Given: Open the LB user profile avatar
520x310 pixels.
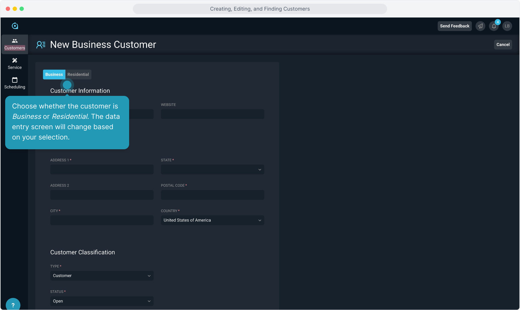Looking at the screenshot, I should pyautogui.click(x=507, y=26).
